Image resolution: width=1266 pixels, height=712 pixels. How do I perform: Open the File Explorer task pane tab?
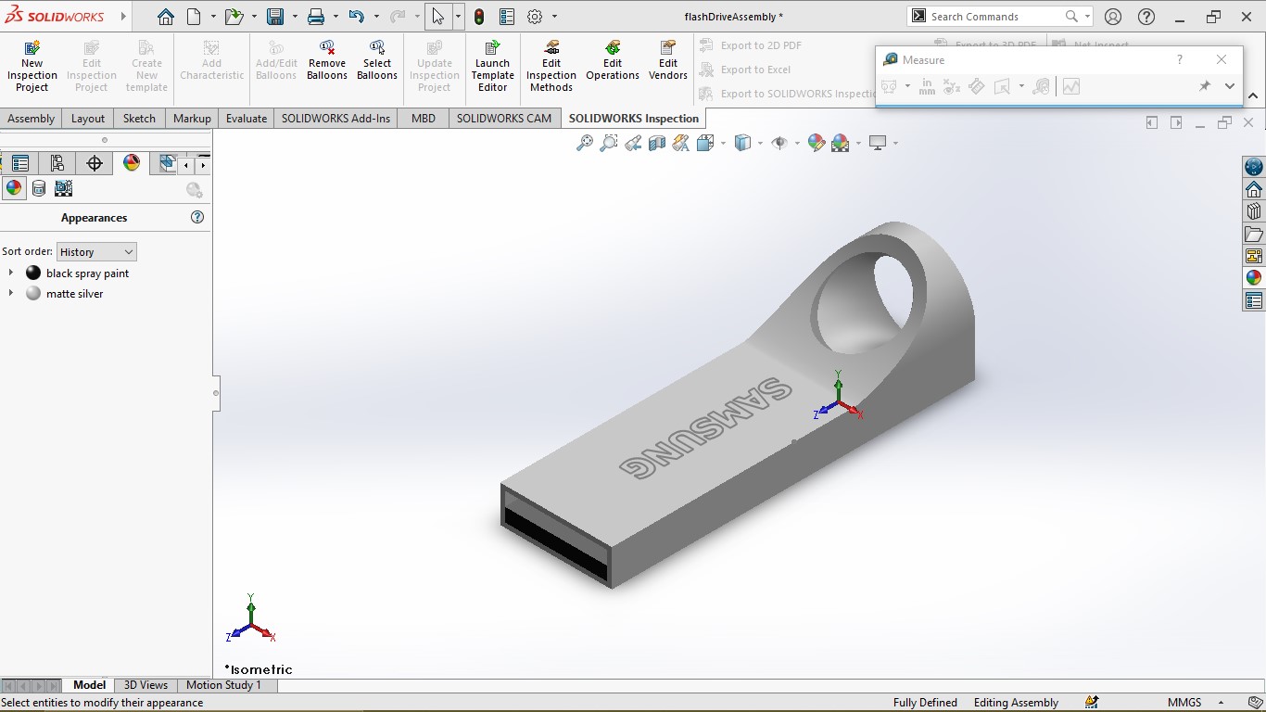[x=1254, y=234]
